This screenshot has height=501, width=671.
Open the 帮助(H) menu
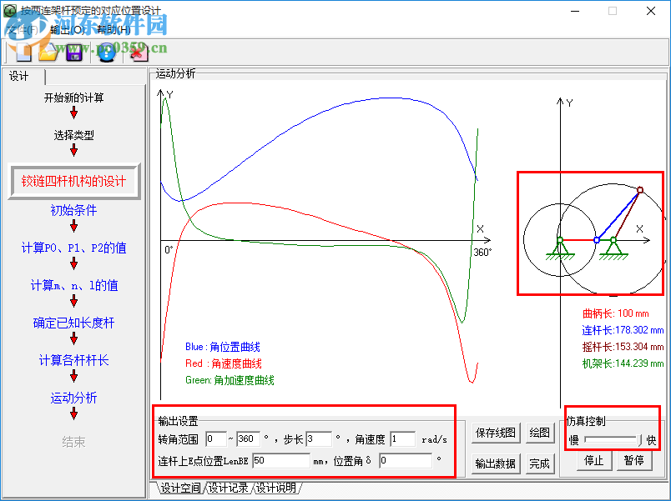114,29
